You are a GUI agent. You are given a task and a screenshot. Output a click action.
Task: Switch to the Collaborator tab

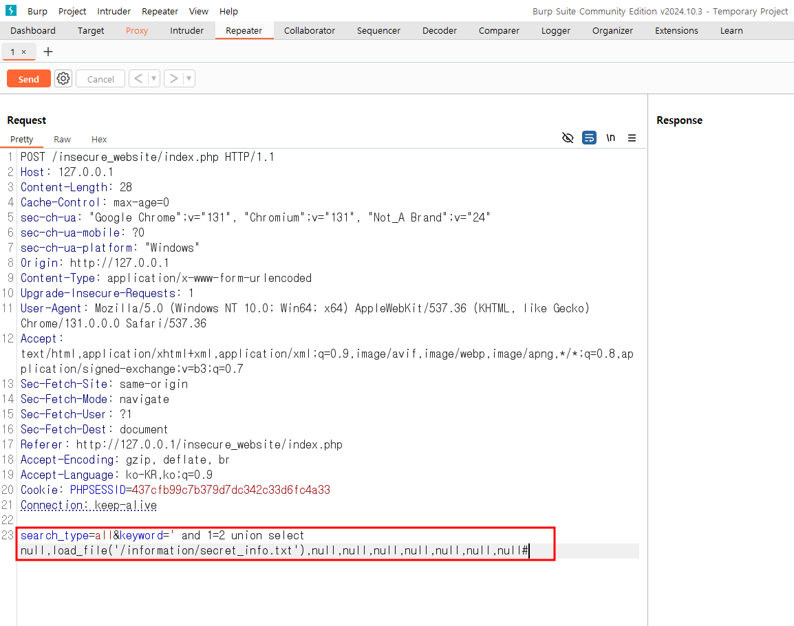tap(310, 30)
